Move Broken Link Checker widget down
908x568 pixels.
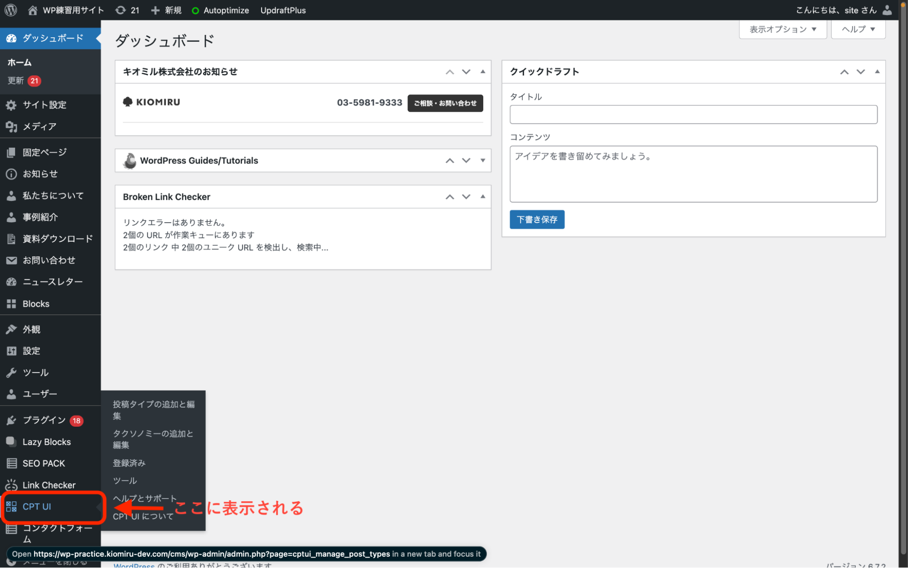click(x=466, y=197)
